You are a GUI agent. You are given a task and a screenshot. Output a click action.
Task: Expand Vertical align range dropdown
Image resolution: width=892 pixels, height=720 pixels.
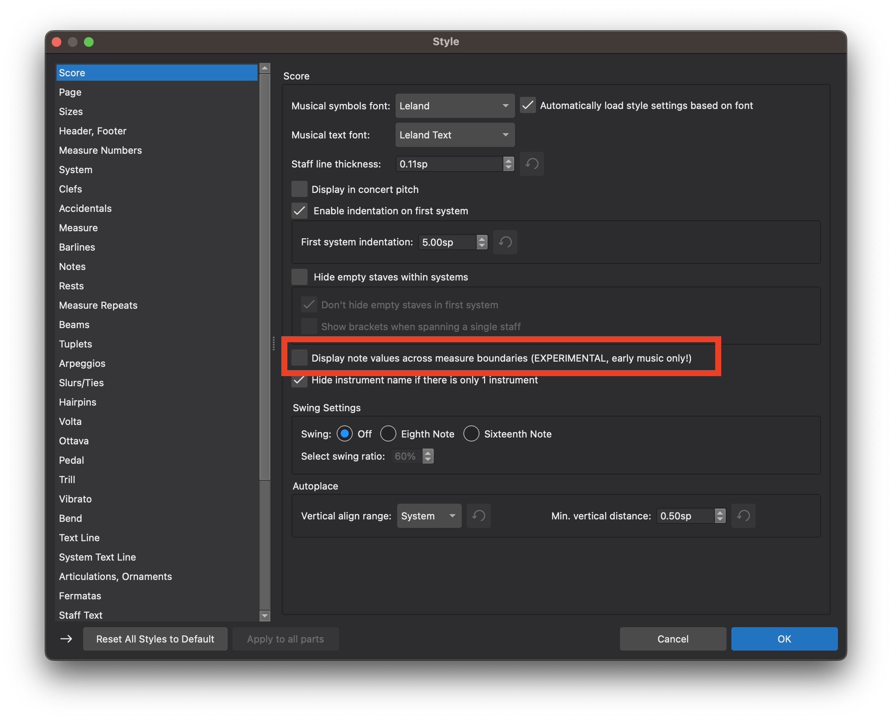pyautogui.click(x=429, y=516)
